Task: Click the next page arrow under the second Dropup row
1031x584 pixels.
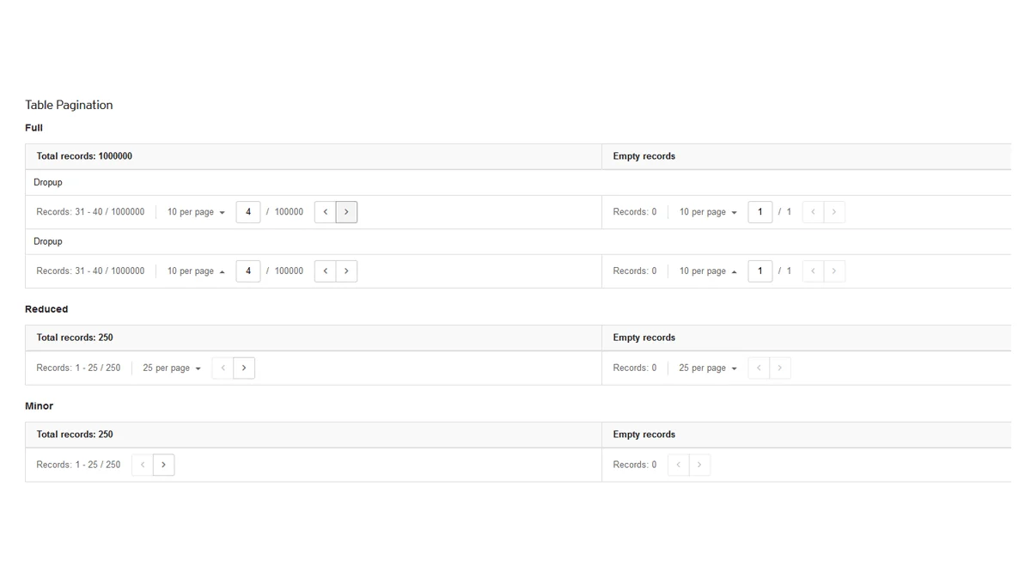Action: click(345, 271)
